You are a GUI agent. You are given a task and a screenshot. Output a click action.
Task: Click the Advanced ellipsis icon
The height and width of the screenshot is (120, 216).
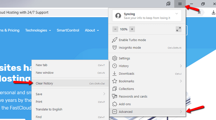click(114, 112)
